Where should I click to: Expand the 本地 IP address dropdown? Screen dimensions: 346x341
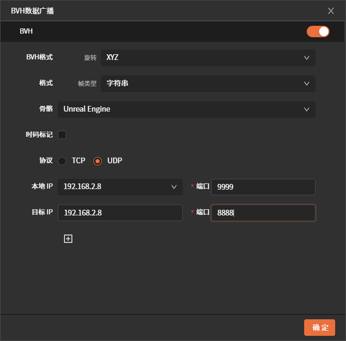point(120,187)
